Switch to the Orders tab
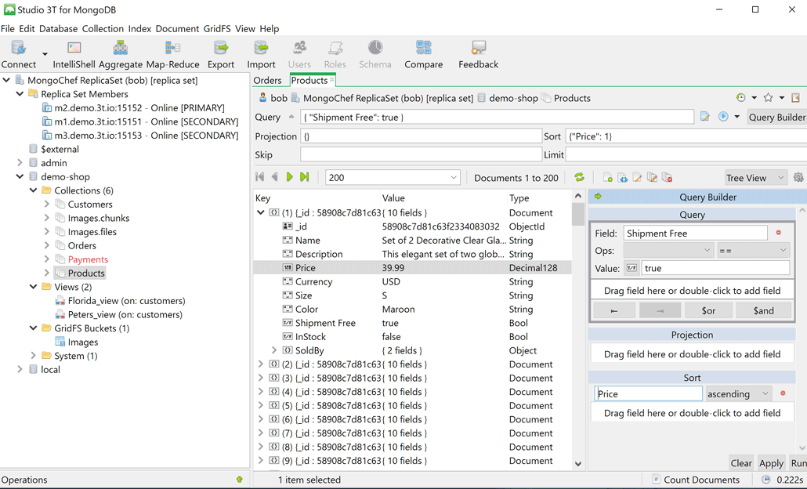Image resolution: width=807 pixels, height=489 pixels. [267, 80]
